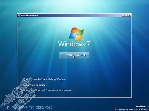
Task: Close the Install Windows dialog
Action: tap(130, 15)
